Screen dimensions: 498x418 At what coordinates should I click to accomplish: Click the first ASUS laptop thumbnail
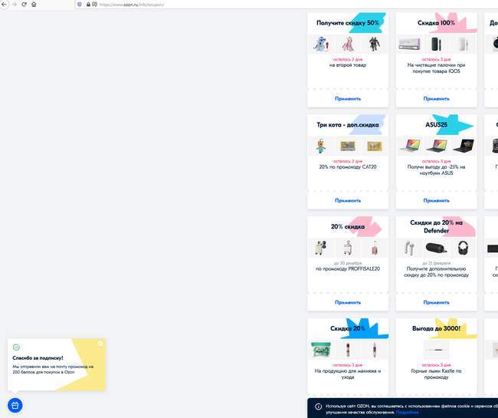410,146
